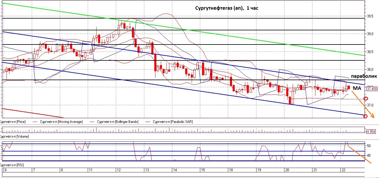Click the RSI axis value 50

(x=368, y=146)
